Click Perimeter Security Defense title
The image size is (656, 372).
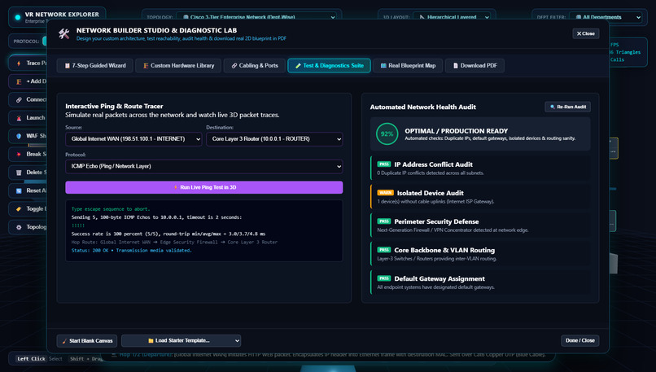[436, 221]
